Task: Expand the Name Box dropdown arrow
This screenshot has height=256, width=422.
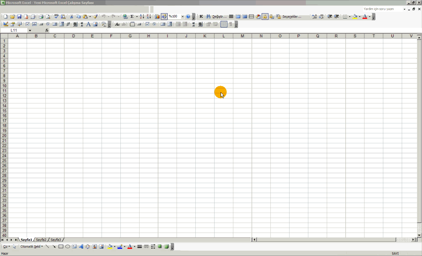Action: click(x=30, y=31)
